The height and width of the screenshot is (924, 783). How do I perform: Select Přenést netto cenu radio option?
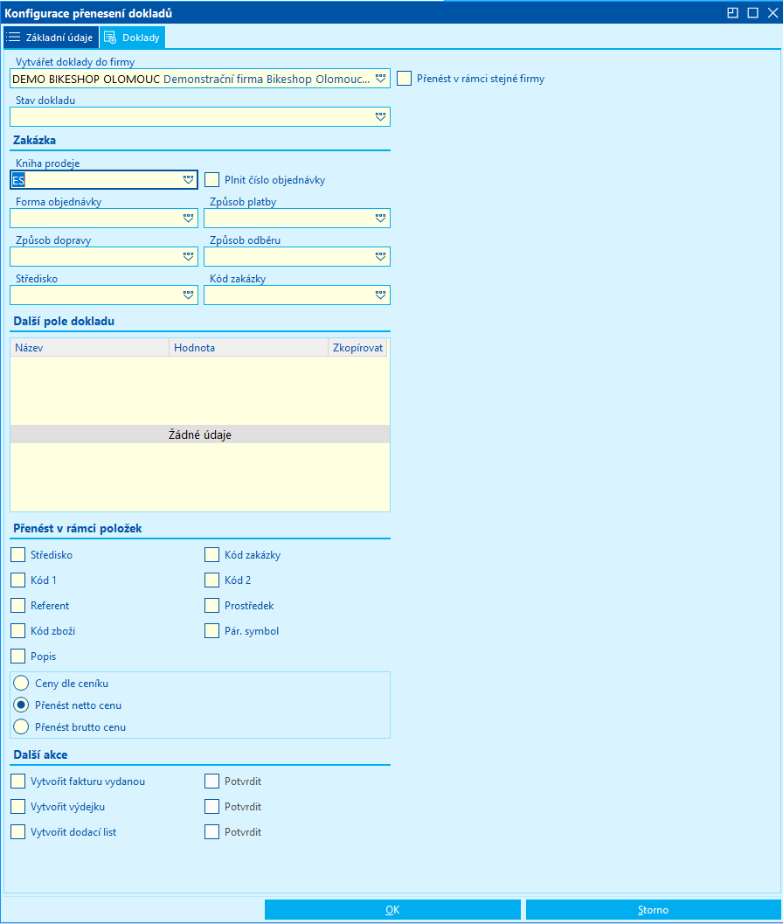coord(21,705)
